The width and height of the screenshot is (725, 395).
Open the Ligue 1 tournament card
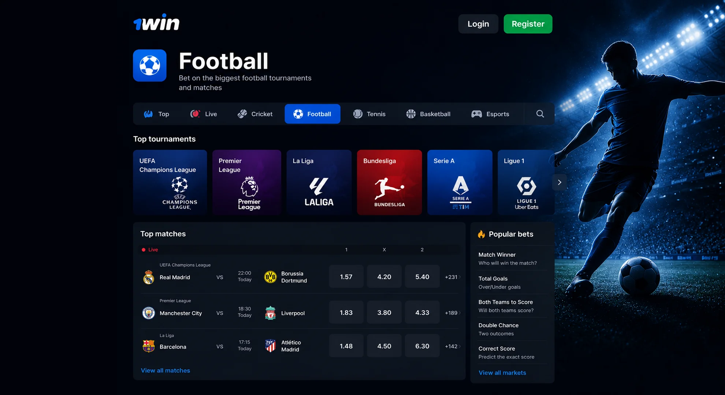(526, 182)
